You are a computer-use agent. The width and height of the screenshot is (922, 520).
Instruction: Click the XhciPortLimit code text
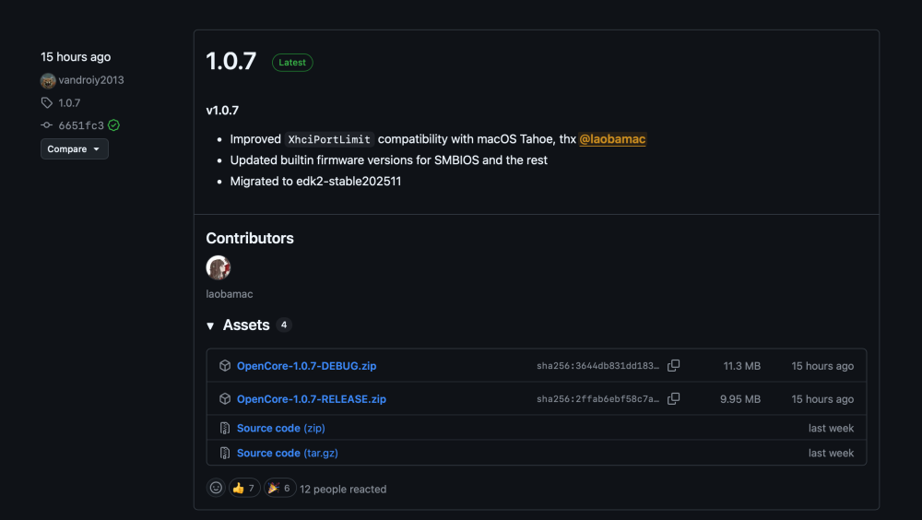(x=329, y=139)
